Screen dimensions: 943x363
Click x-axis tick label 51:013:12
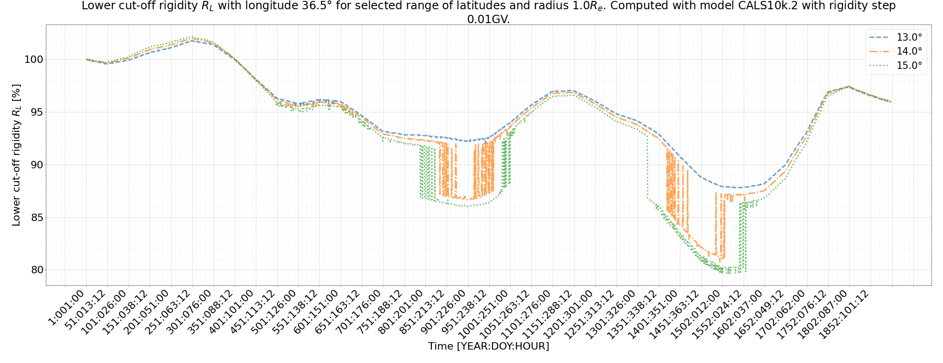[x=85, y=310]
